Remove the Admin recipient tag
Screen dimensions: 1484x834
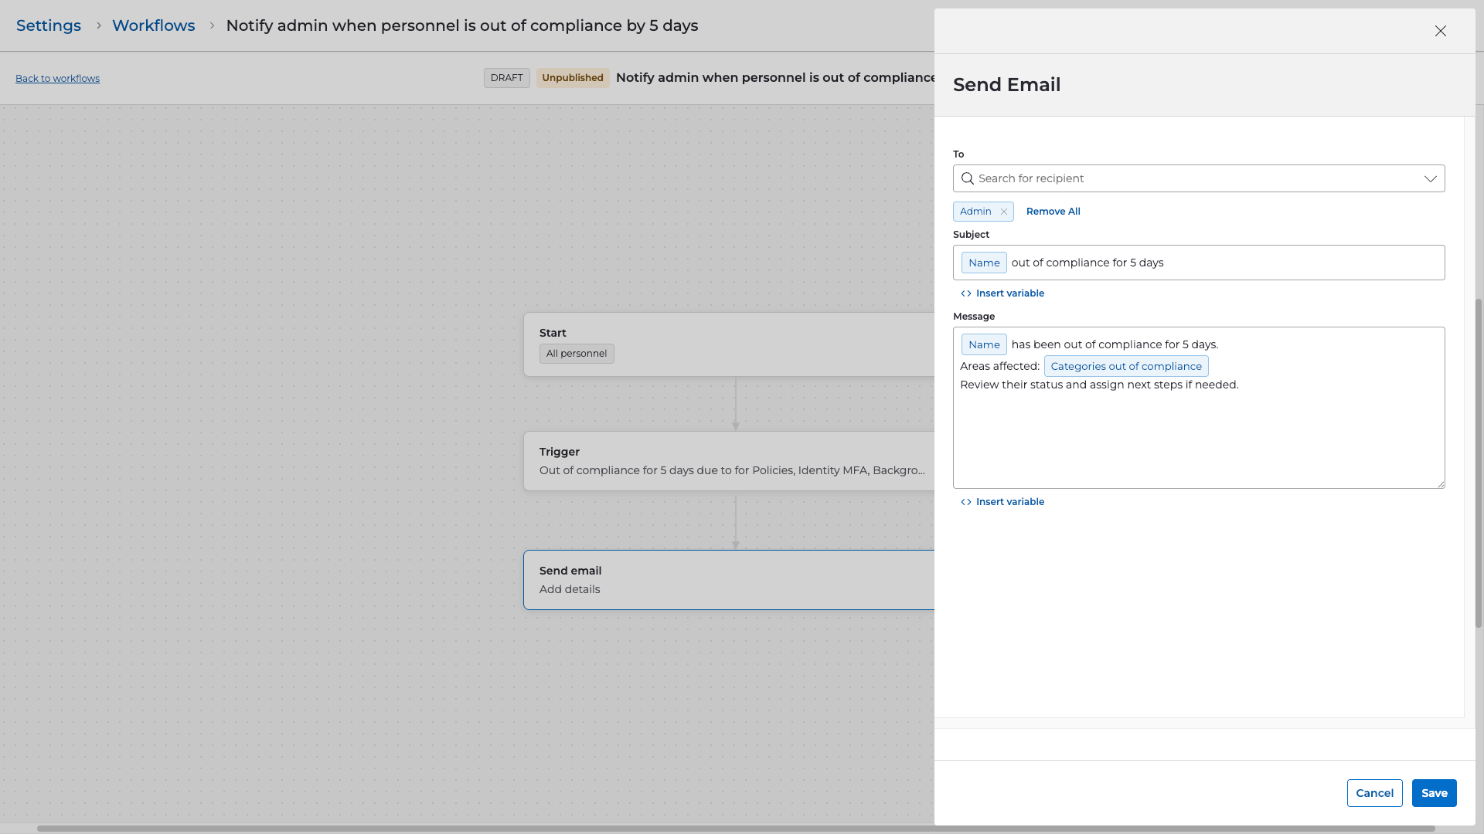pyautogui.click(x=1004, y=212)
